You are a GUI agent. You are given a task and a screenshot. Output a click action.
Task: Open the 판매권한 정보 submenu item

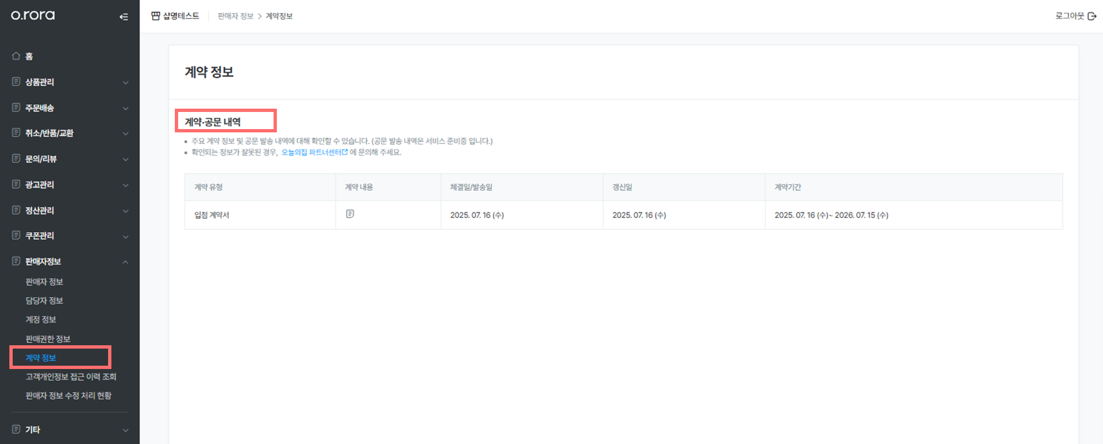(x=48, y=339)
